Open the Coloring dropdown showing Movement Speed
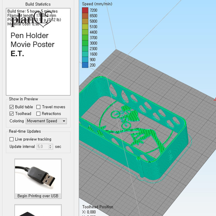 [x=46, y=121]
